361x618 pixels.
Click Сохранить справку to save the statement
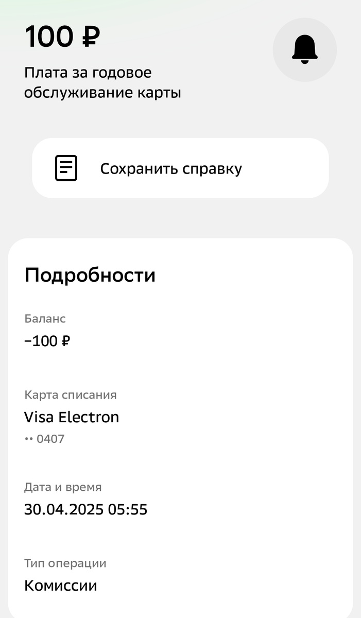click(x=172, y=167)
